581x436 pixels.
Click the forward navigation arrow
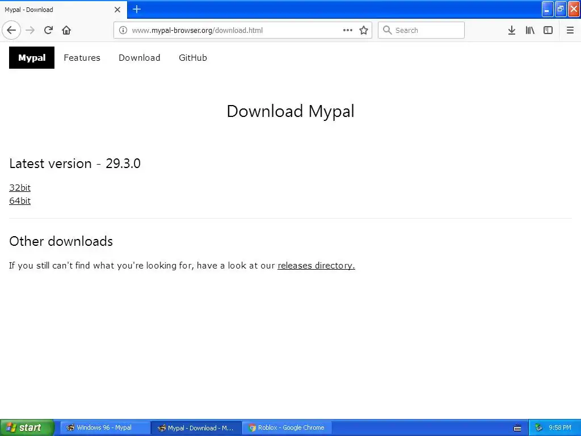point(31,30)
